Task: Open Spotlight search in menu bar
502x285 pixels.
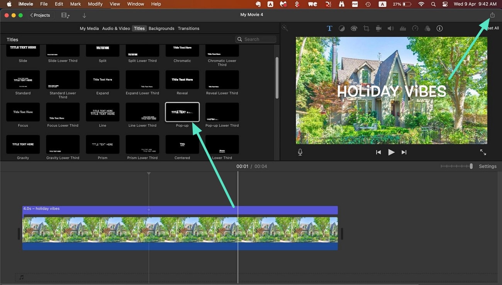Action: click(433, 4)
